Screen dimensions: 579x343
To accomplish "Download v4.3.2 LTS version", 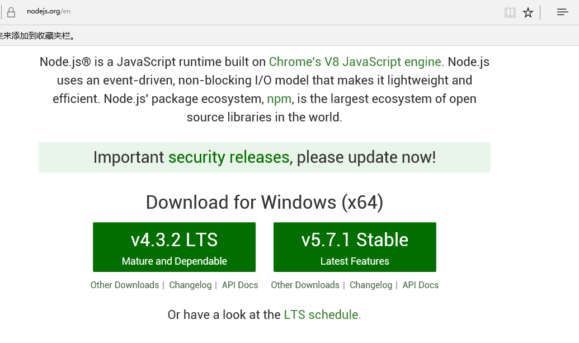I will point(174,247).
